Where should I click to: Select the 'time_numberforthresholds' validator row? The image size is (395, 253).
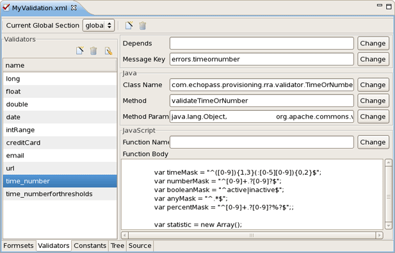point(60,194)
